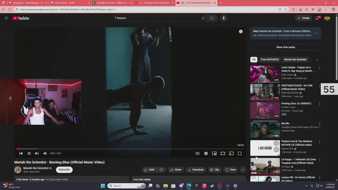Reload the page
Image resolution: width=338 pixels, height=190 pixels.
[x=10, y=9]
